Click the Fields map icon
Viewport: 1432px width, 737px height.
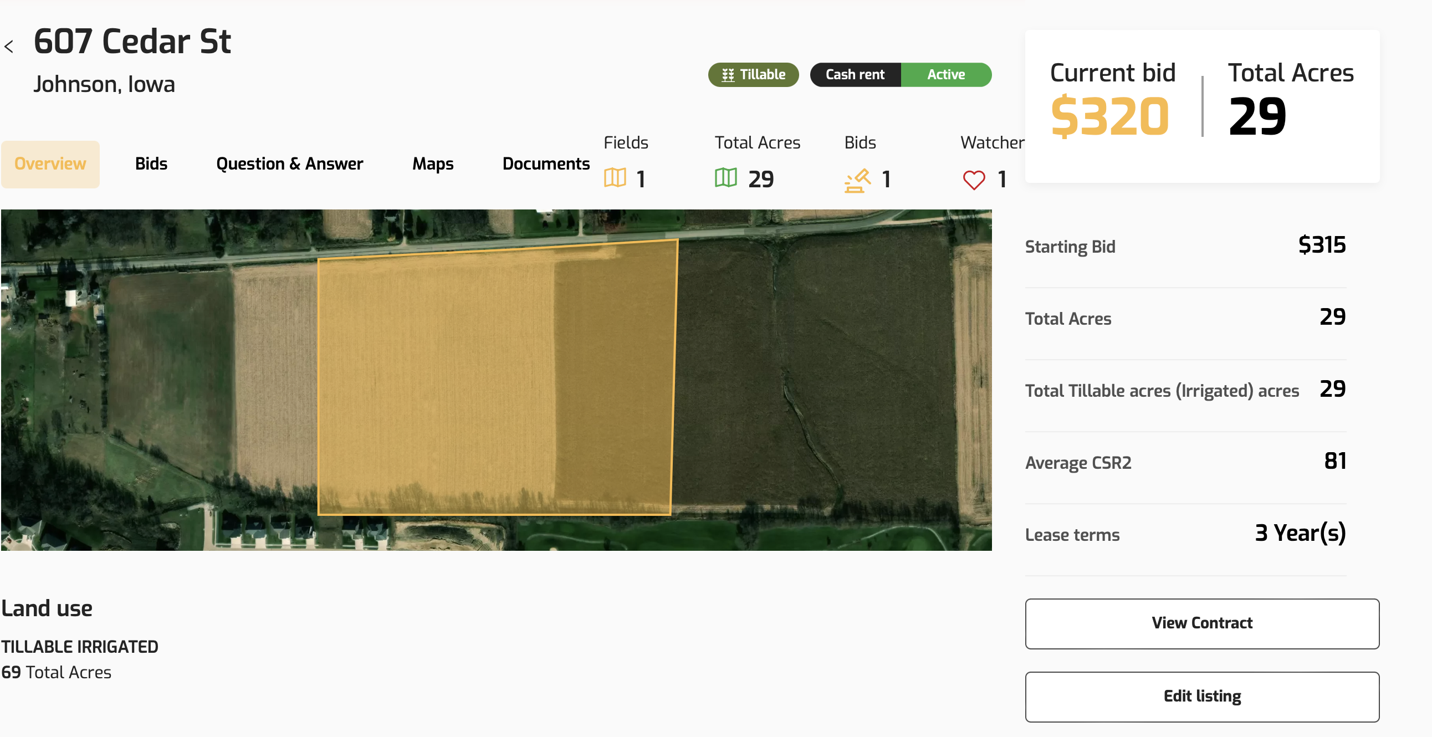coord(615,178)
